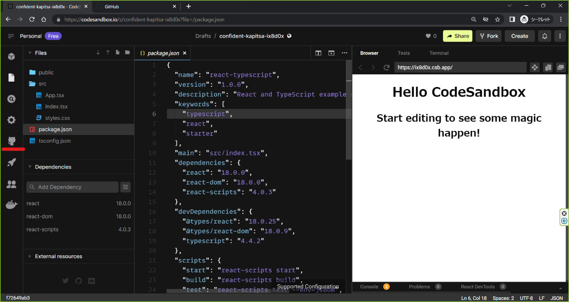Open the Explorer file icon in sidebar

[11, 78]
